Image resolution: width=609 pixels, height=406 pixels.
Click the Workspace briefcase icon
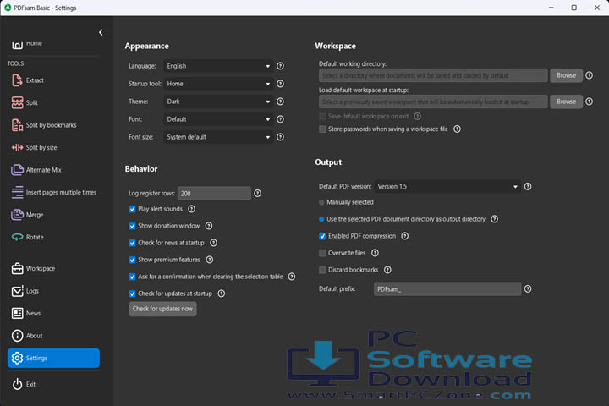coord(17,268)
